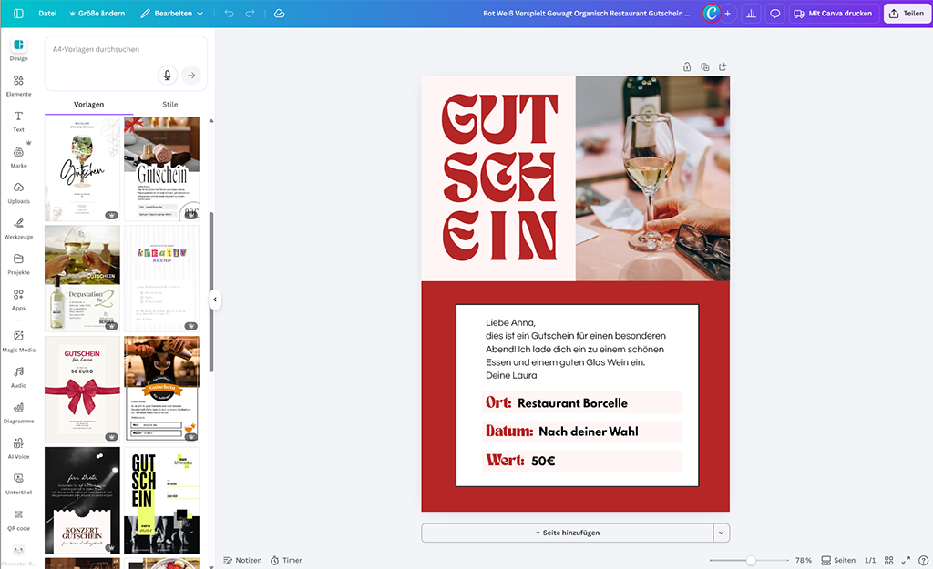Open the analytics chart icon
This screenshot has height=569, width=933.
tap(751, 13)
